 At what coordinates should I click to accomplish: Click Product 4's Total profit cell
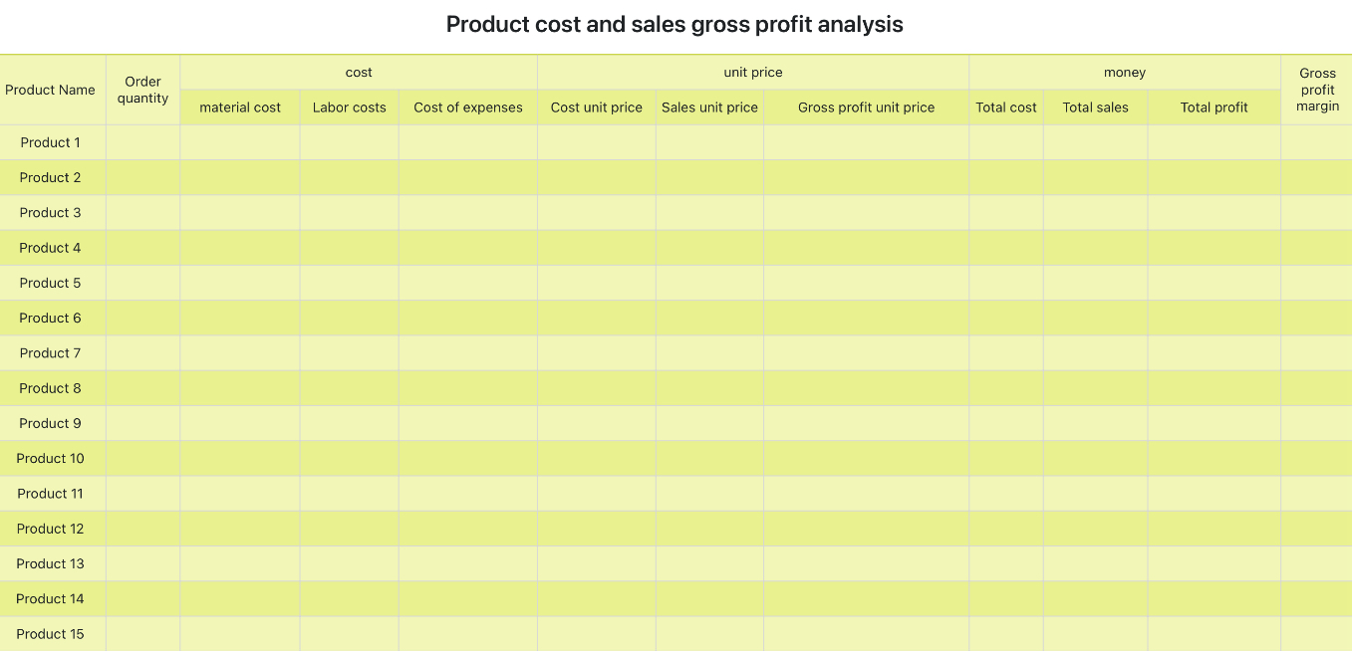pyautogui.click(x=1215, y=248)
